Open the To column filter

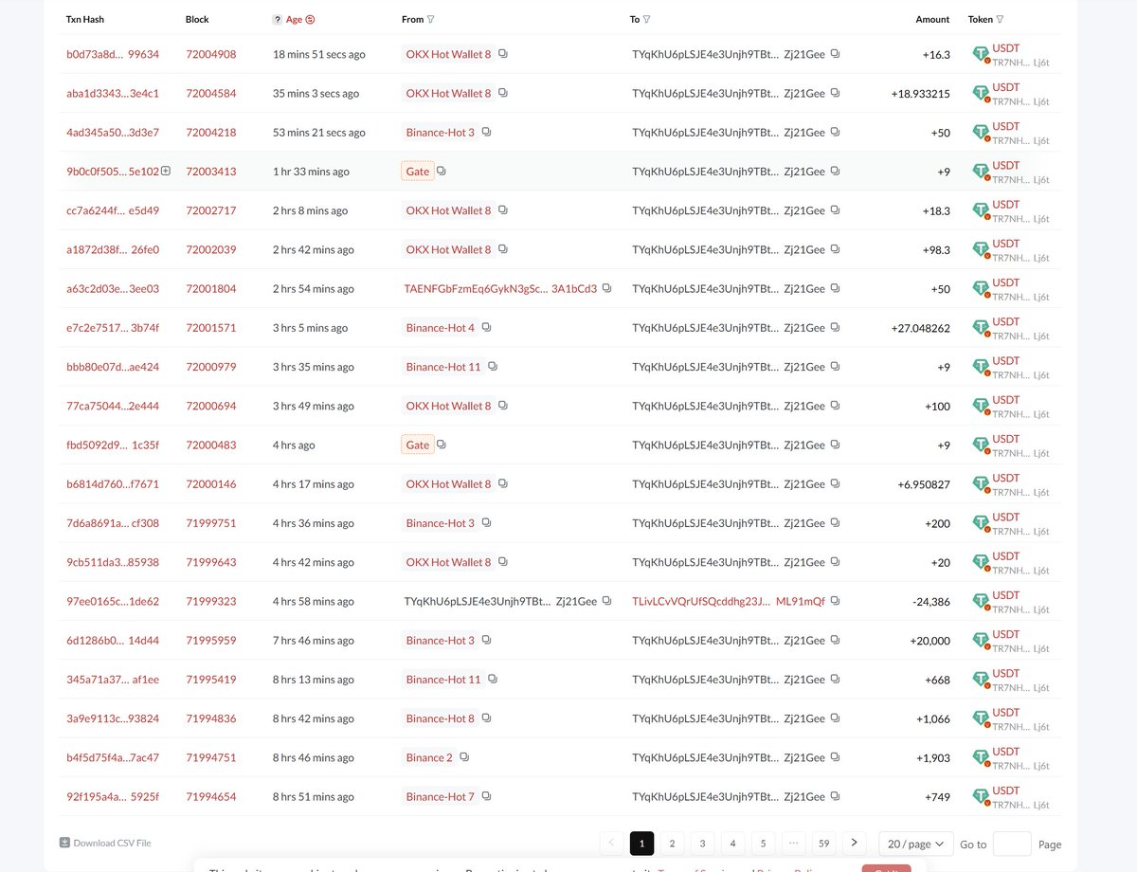click(646, 19)
